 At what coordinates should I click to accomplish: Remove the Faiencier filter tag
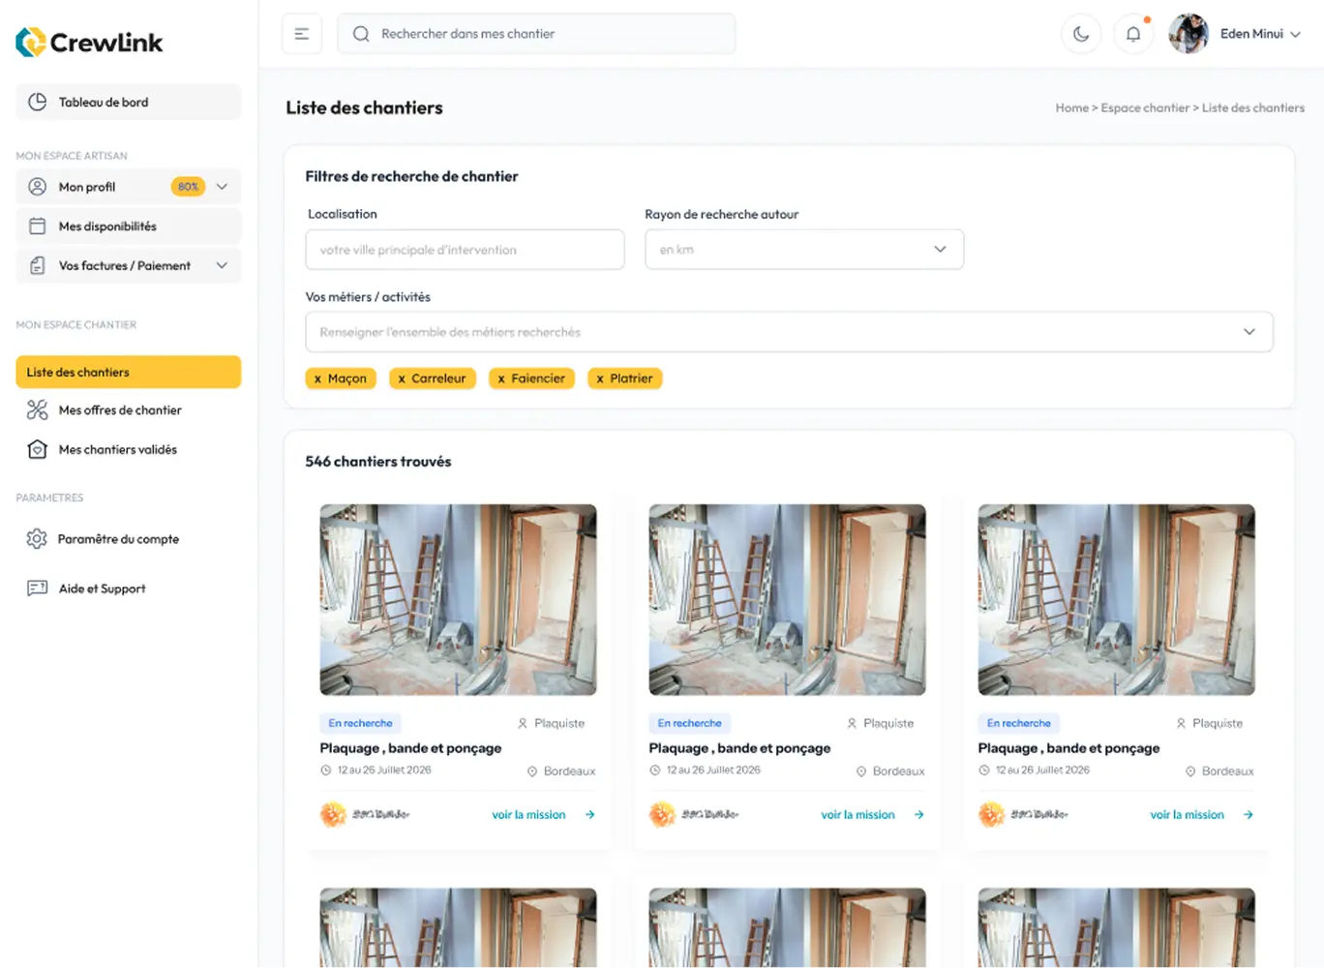[x=501, y=378]
